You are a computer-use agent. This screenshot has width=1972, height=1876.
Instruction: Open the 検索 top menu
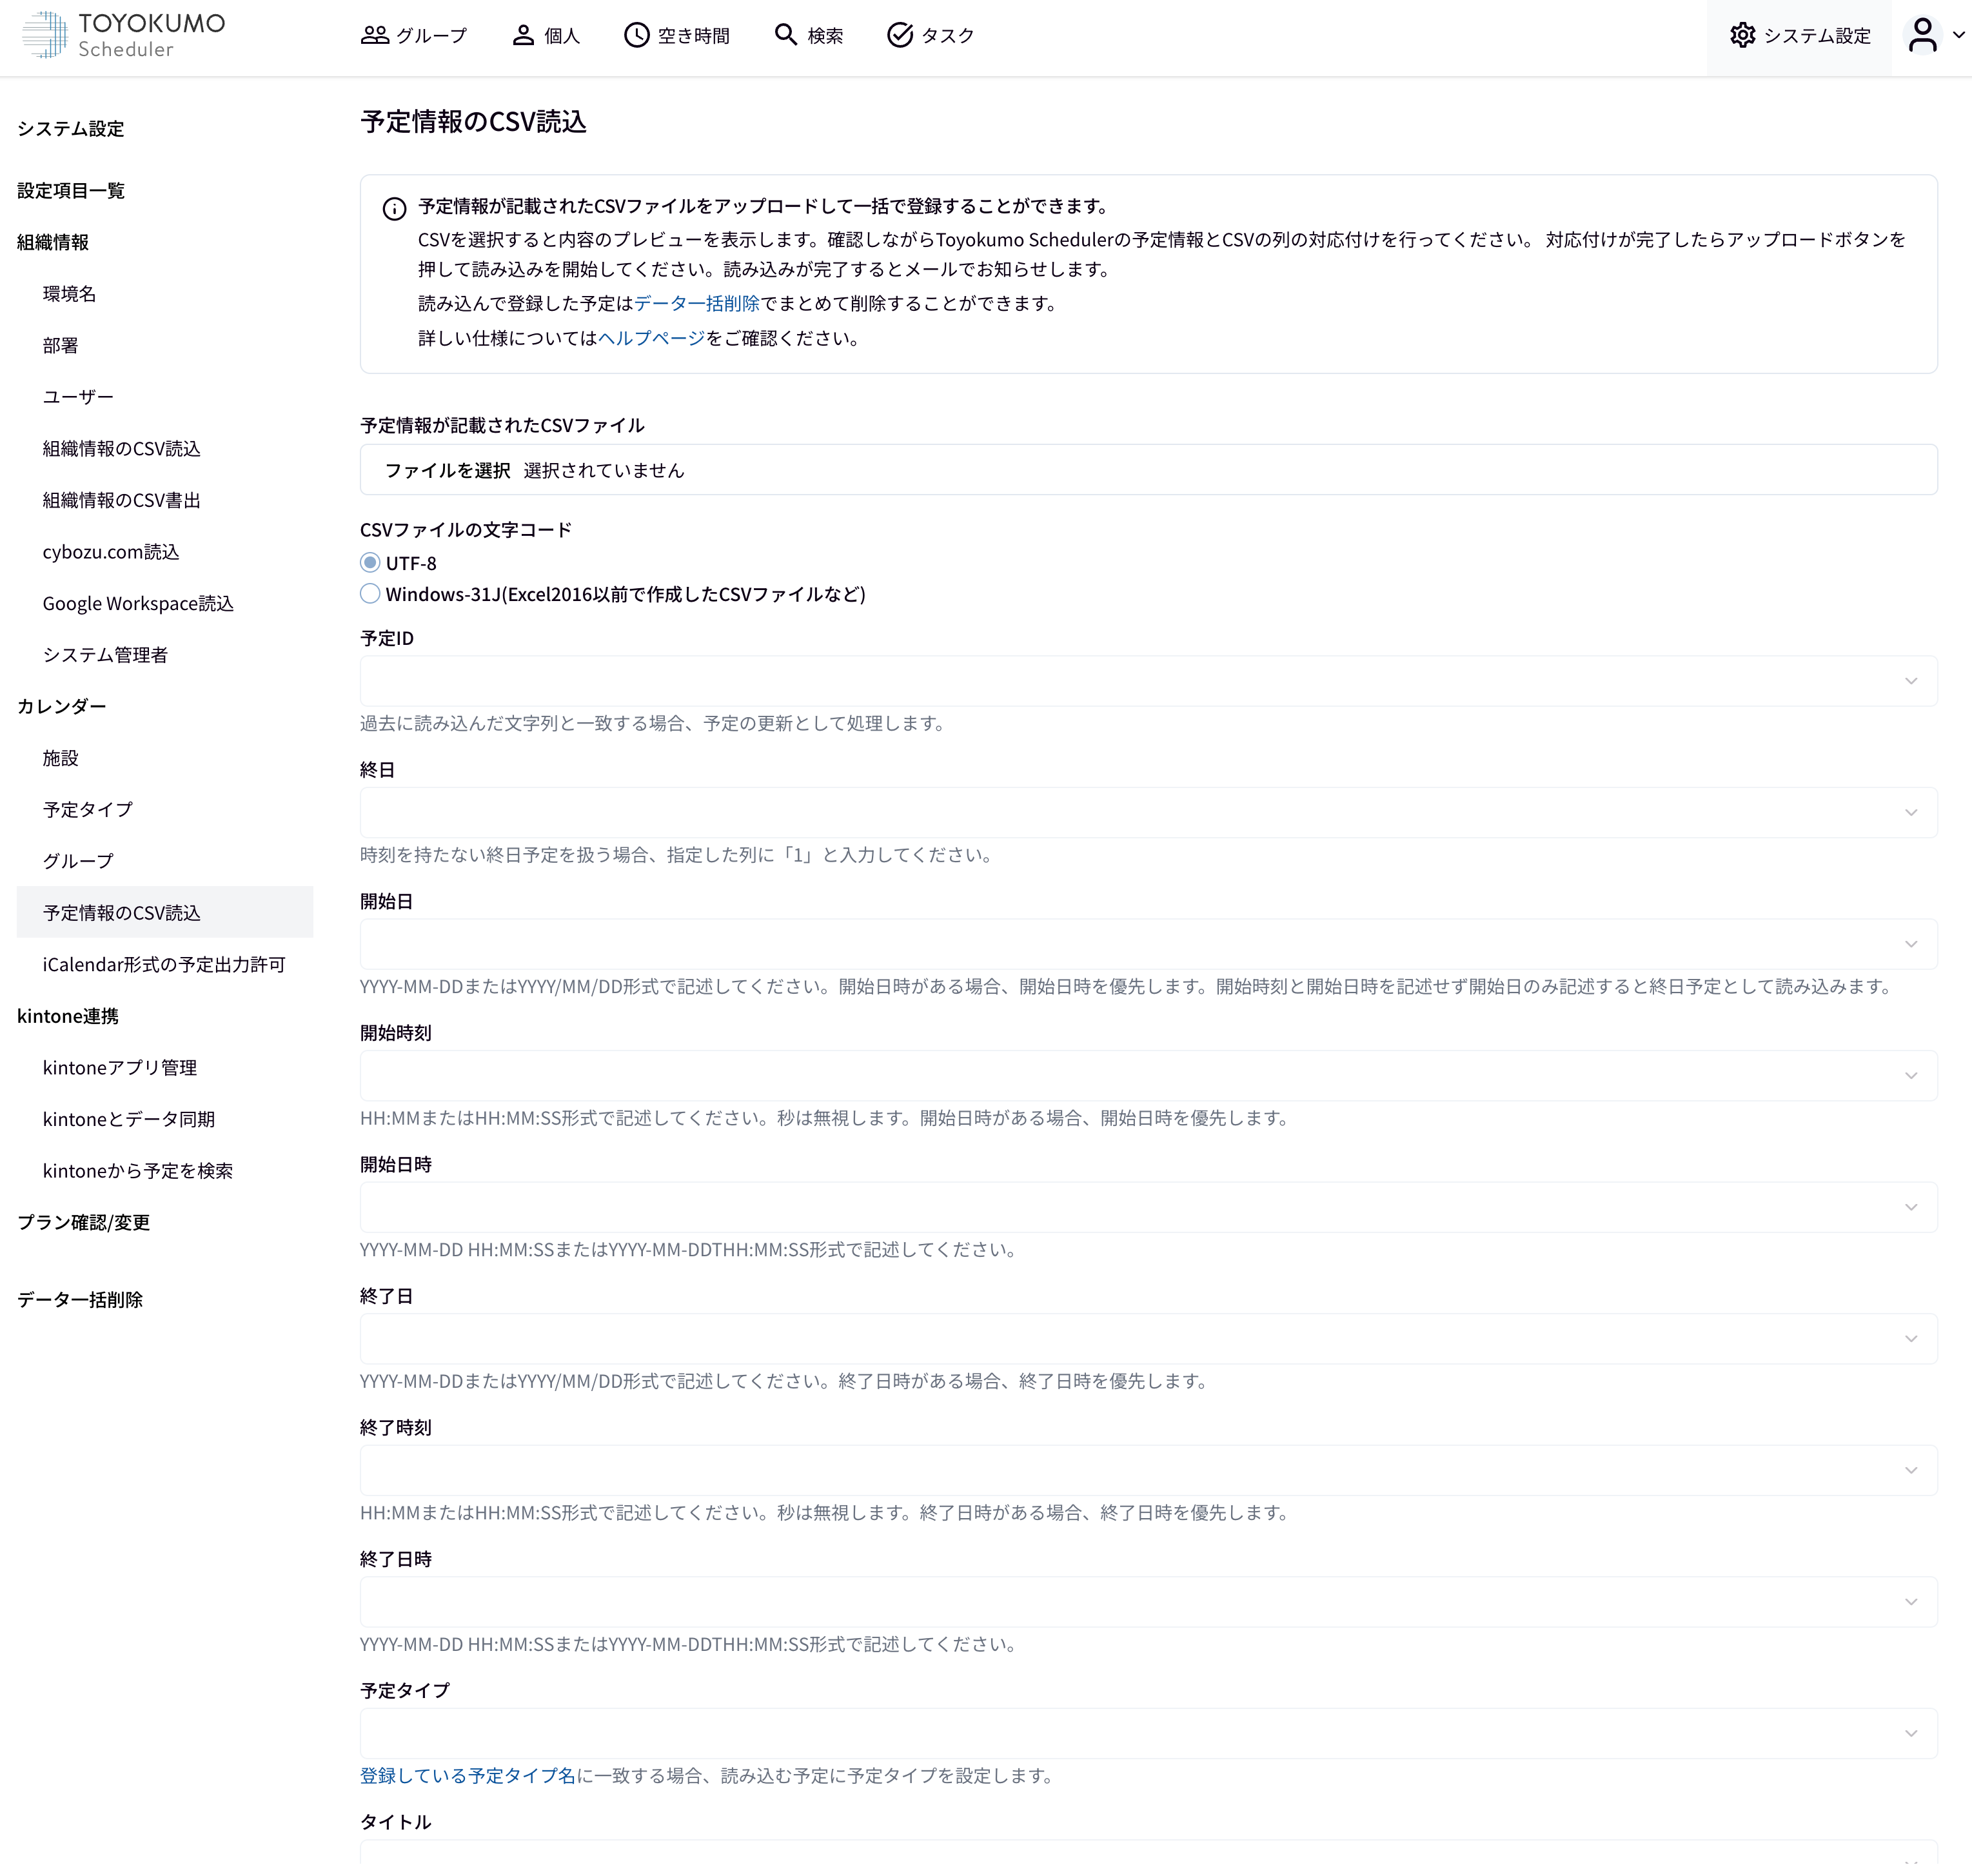point(809,35)
